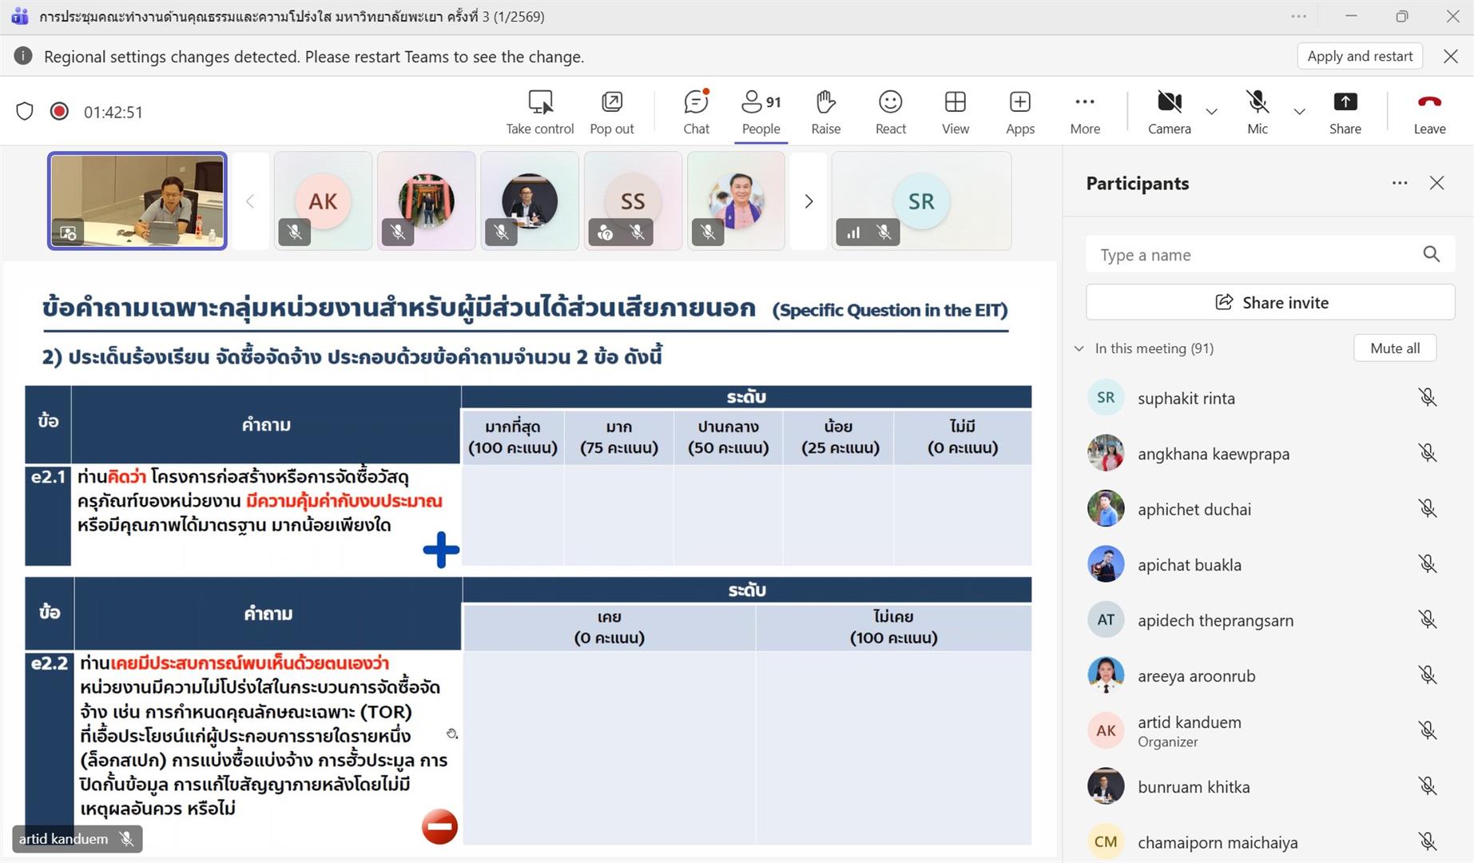This screenshot has width=1474, height=863.
Task: Toggle the Camera on
Action: pyautogui.click(x=1169, y=111)
